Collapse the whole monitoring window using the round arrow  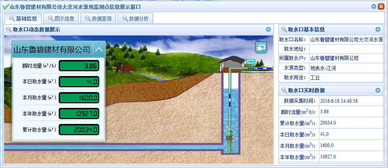pyautogui.click(x=374, y=7)
